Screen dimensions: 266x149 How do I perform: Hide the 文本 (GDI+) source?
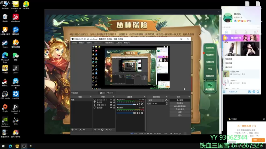point(111,105)
